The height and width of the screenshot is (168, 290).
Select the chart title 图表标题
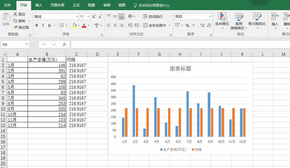180,69
